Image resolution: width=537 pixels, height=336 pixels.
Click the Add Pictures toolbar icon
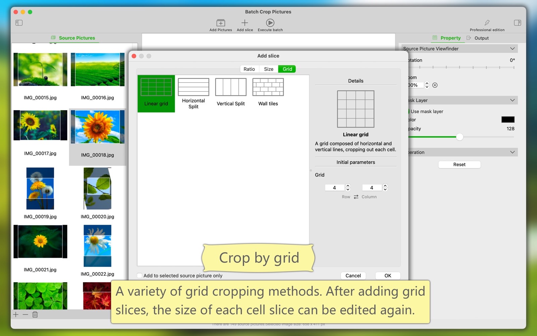tap(221, 23)
